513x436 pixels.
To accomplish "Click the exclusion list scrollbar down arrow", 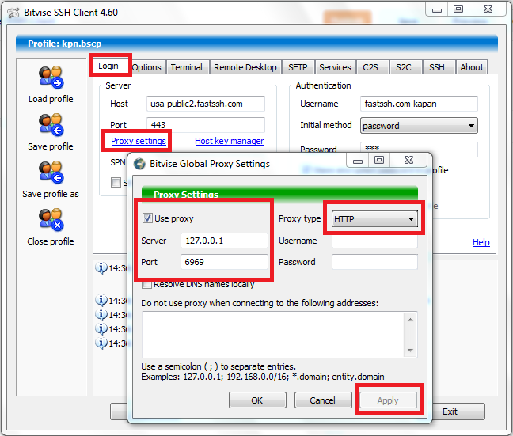I will point(411,351).
